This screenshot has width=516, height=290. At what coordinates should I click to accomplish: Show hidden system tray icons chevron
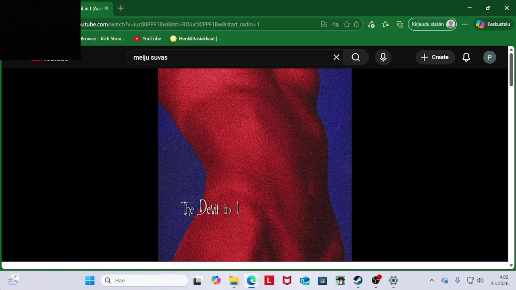click(432, 280)
